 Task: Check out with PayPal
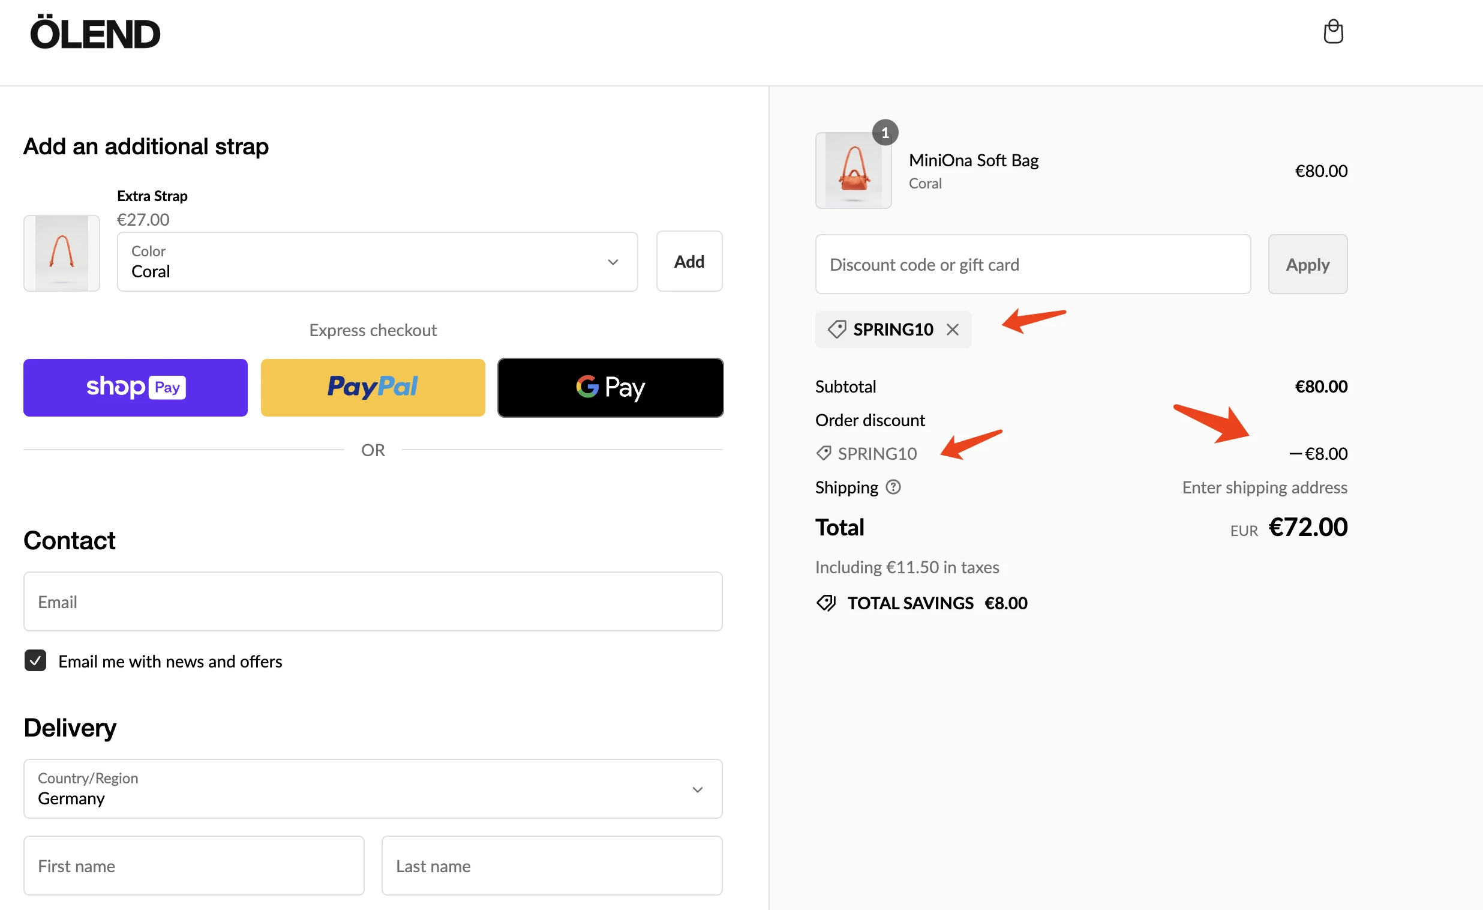point(373,387)
